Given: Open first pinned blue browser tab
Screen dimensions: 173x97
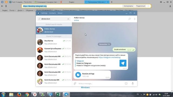Looking at the screenshot, I should pos(2,2).
